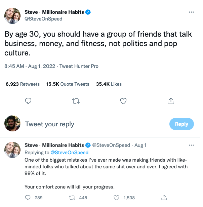Share the main tweet
Image resolution: width=203 pixels, height=207 pixels.
170,101
